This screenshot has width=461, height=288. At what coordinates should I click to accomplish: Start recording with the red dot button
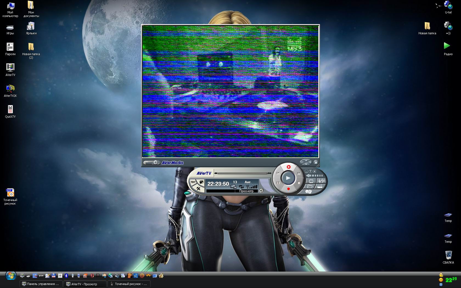[288, 189]
